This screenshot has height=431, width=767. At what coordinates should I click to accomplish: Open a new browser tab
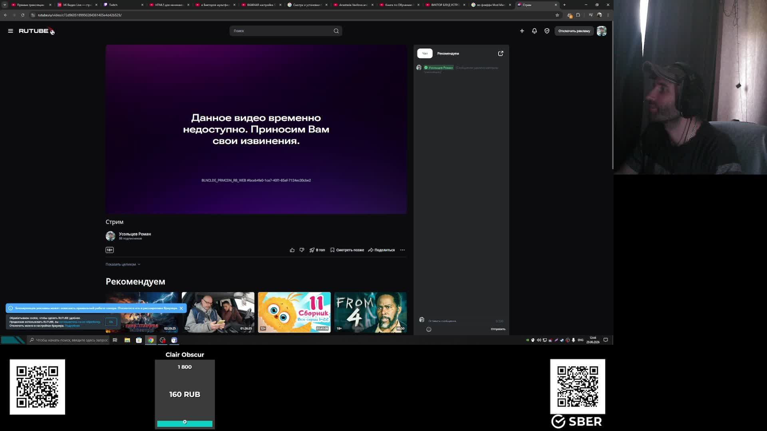(x=564, y=5)
